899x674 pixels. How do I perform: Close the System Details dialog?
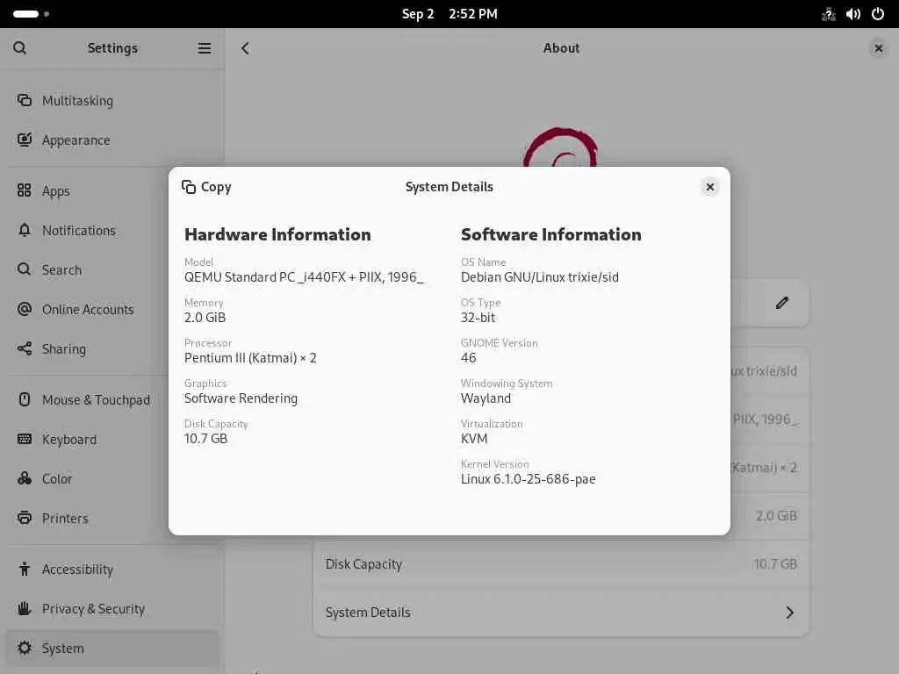709,187
